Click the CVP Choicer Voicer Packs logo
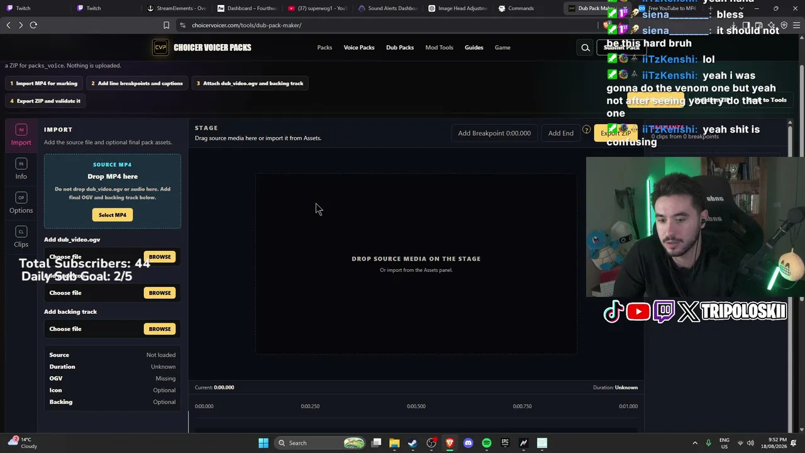 (x=202, y=47)
